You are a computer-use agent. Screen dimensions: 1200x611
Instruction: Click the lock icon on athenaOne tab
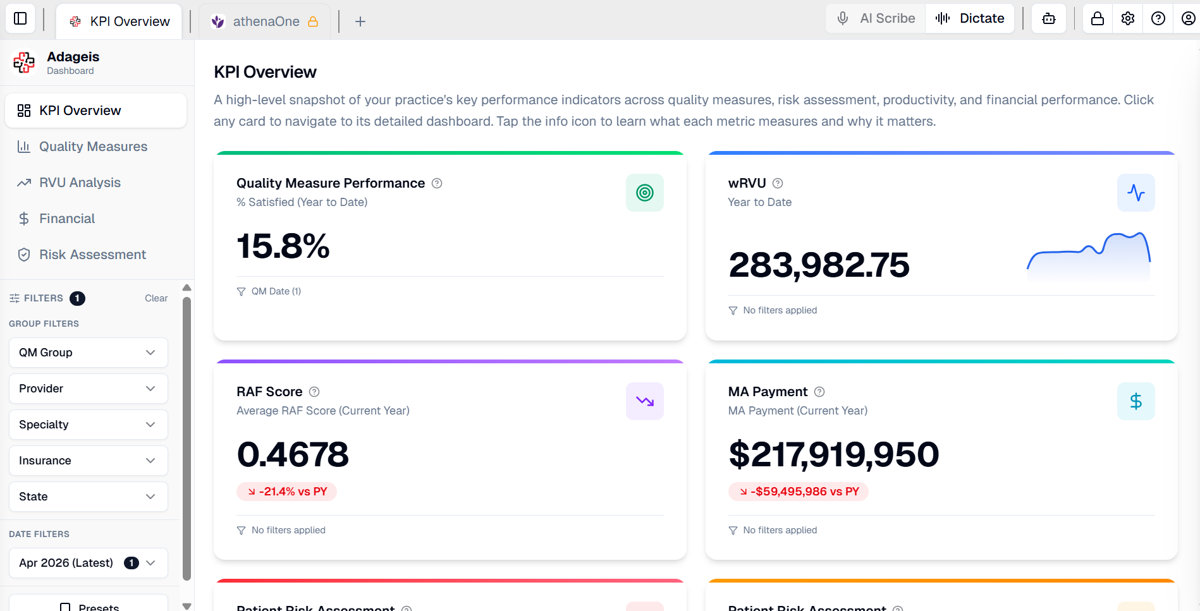(x=313, y=21)
